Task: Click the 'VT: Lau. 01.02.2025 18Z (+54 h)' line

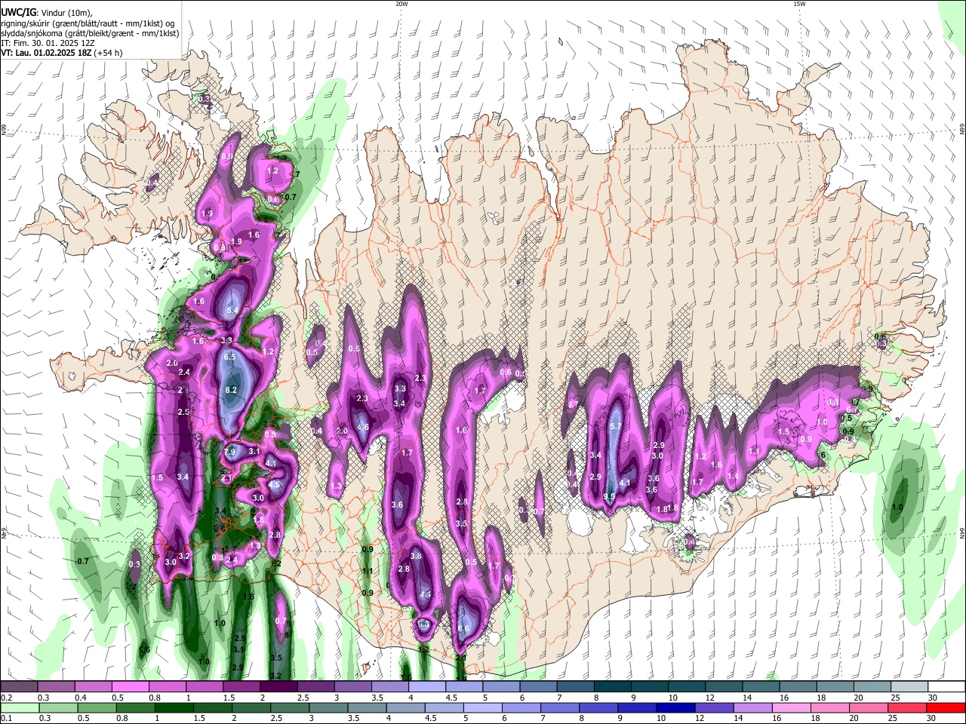Action: pos(62,53)
